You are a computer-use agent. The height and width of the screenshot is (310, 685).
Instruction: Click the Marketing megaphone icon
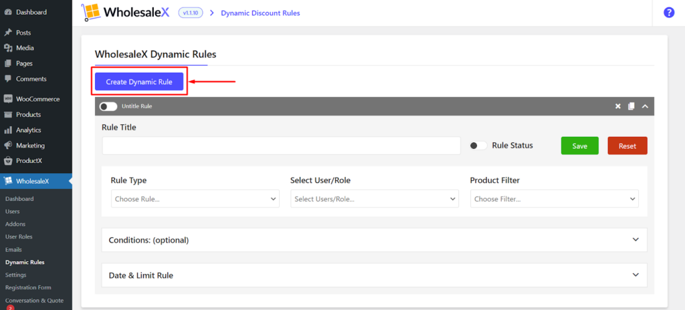tap(8, 146)
